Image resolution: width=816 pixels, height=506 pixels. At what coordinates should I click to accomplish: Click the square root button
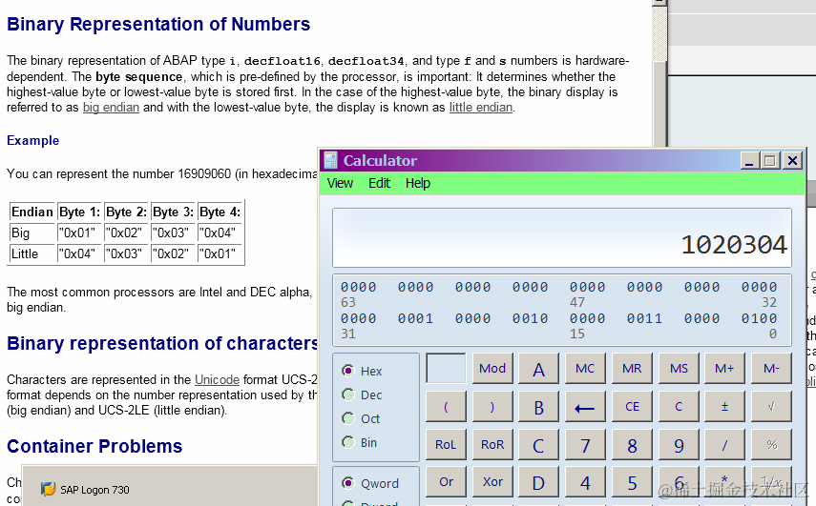tap(771, 407)
